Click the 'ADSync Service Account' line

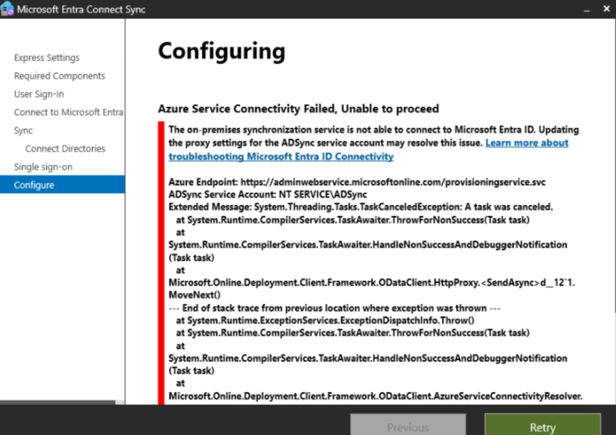268,194
